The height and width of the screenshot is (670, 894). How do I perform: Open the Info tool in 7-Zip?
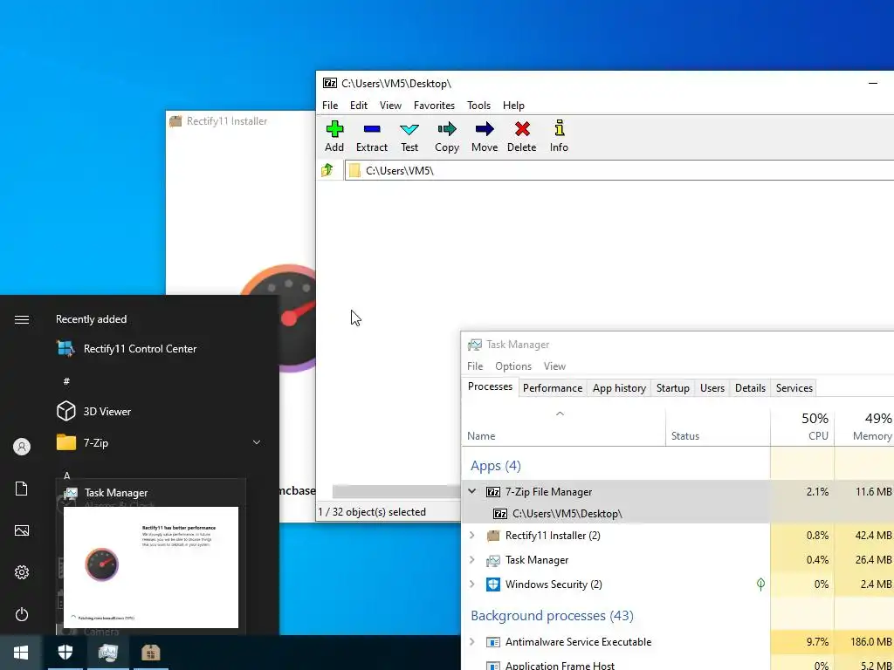560,137
